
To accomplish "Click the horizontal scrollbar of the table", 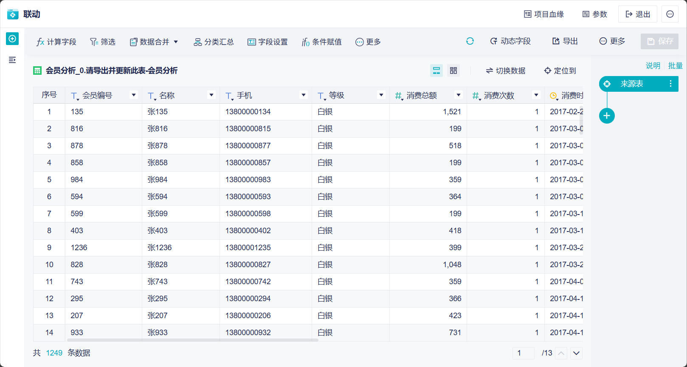I will click(192, 340).
